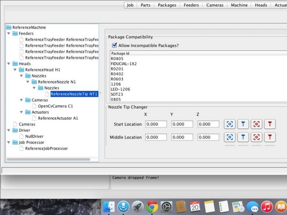Click the Start Location X field

pyautogui.click(x=156, y=124)
